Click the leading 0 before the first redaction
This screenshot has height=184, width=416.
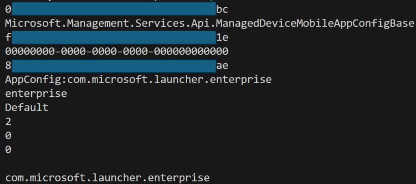[8, 9]
